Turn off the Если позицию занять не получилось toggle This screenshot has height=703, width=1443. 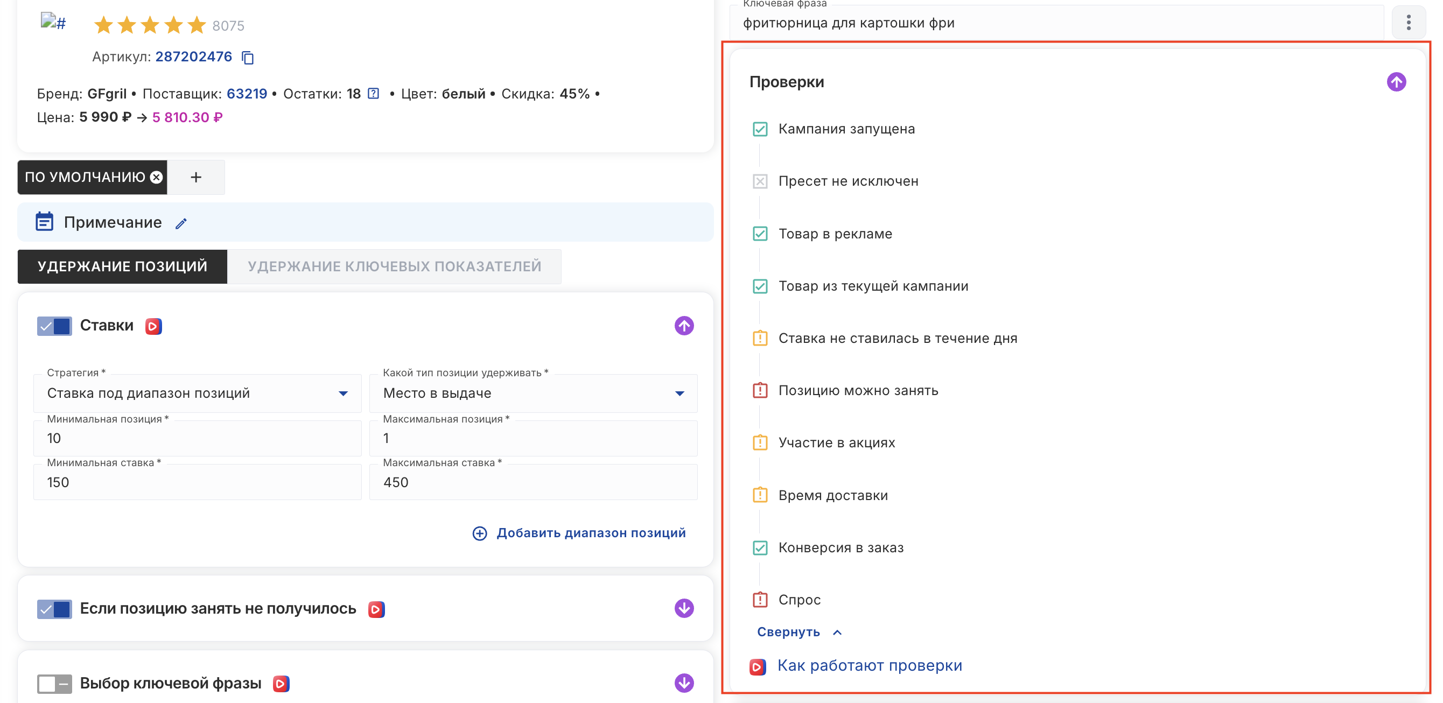coord(54,609)
